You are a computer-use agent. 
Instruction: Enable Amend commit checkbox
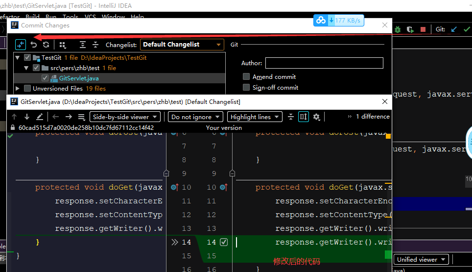pos(246,76)
